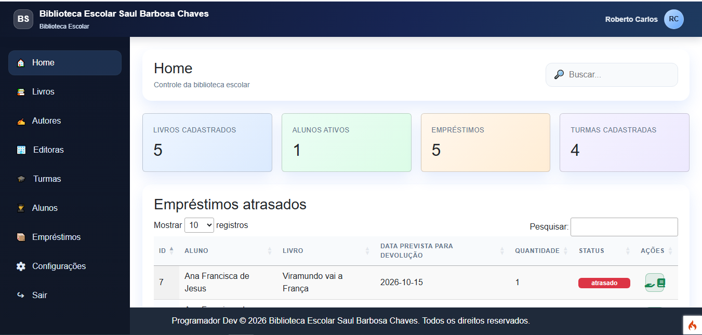Click the Empréstimos summary card
Viewport: 702px width, 335px height.
click(485, 143)
